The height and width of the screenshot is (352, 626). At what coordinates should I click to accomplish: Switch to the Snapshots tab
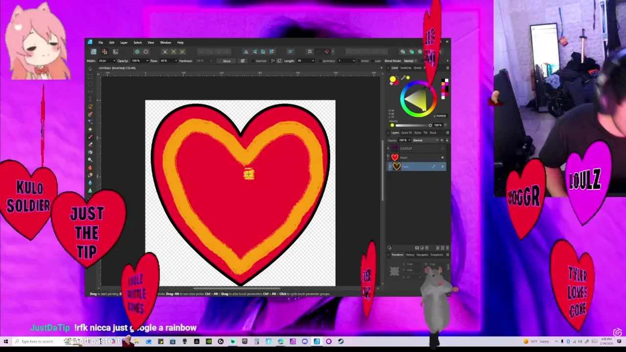coord(437,255)
